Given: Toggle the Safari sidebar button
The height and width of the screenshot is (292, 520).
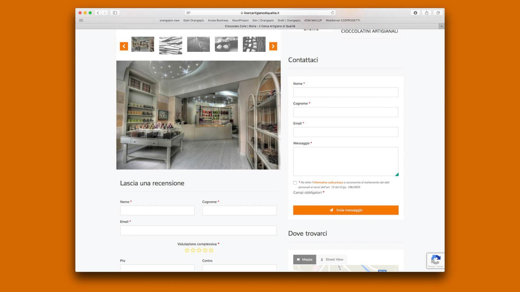Looking at the screenshot, I should pos(115,13).
